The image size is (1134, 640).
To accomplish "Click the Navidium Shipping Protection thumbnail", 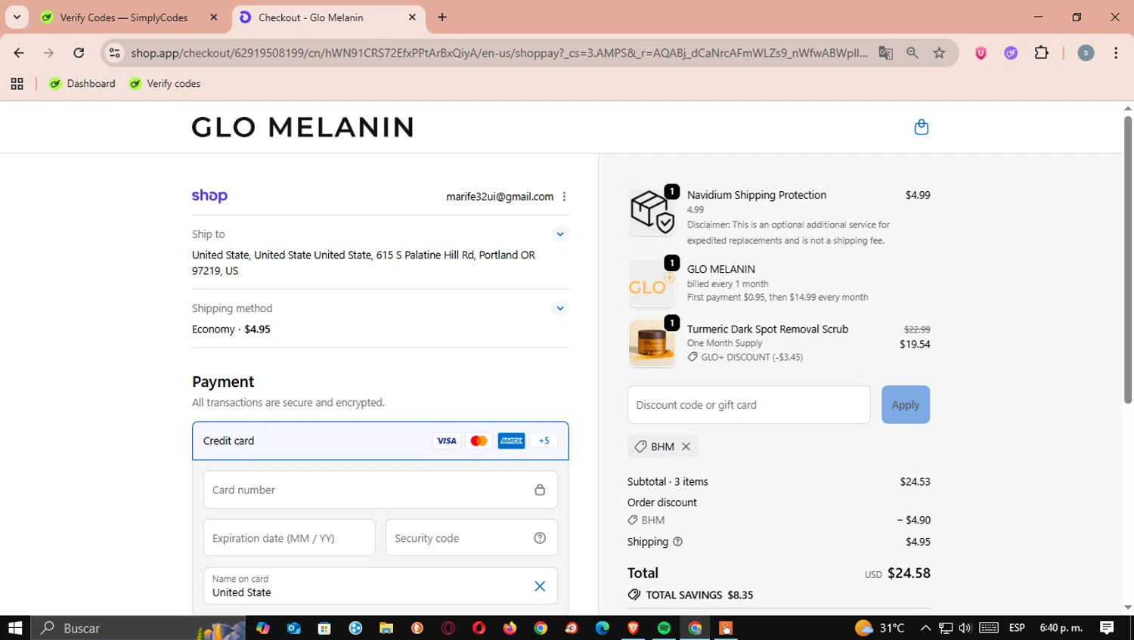I will tap(652, 211).
